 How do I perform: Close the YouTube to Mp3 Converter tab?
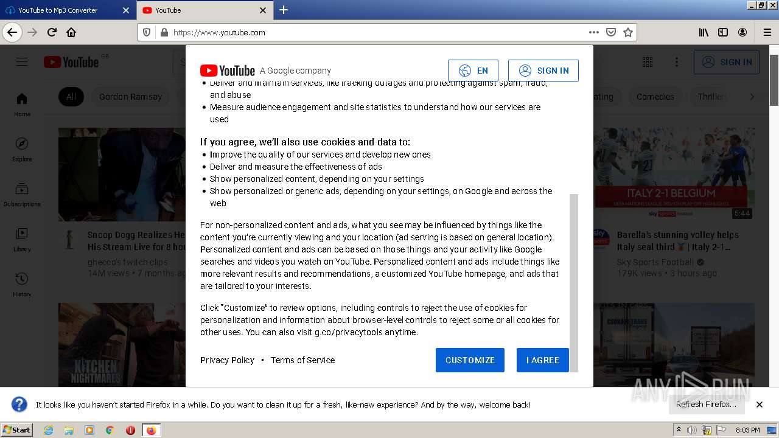(x=126, y=10)
